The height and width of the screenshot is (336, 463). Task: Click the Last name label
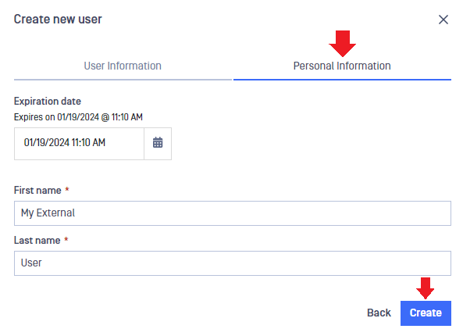pos(37,240)
